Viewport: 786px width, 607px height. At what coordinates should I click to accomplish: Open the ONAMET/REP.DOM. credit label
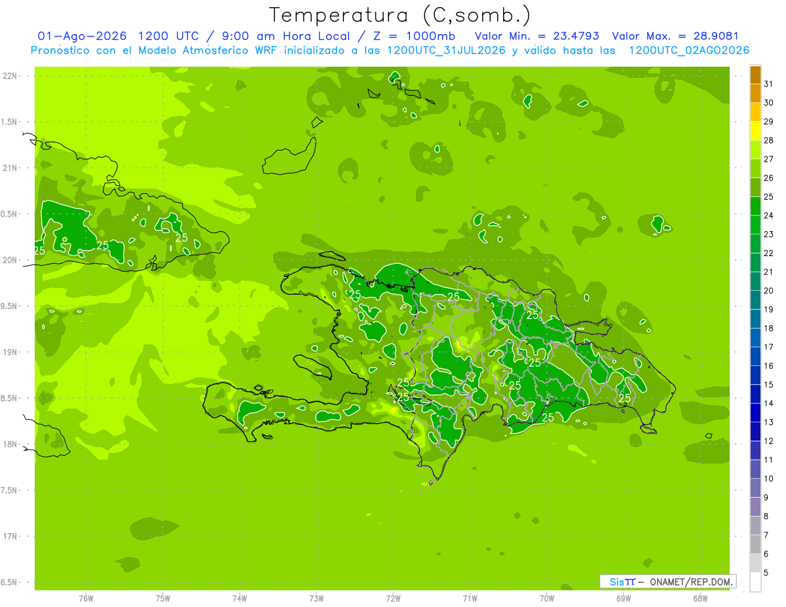point(691,581)
